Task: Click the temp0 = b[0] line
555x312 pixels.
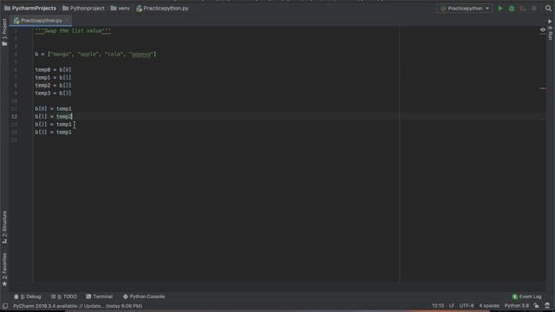Action: coord(53,69)
